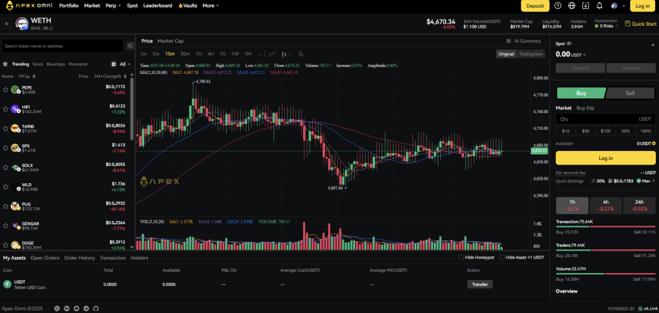
Task: Select the 1h stats period
Action: click(572, 205)
